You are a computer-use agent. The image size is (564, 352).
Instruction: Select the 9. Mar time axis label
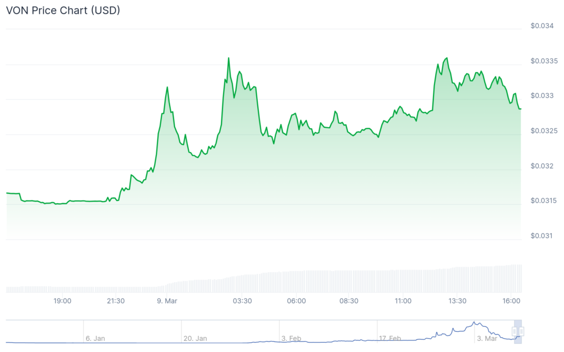[167, 301]
